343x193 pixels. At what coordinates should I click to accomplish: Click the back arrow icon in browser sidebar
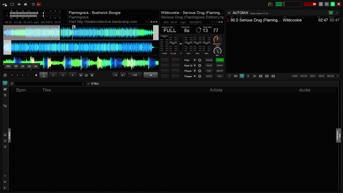pos(5,106)
